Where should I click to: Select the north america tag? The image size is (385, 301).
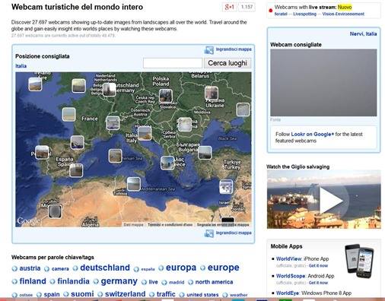(214, 282)
